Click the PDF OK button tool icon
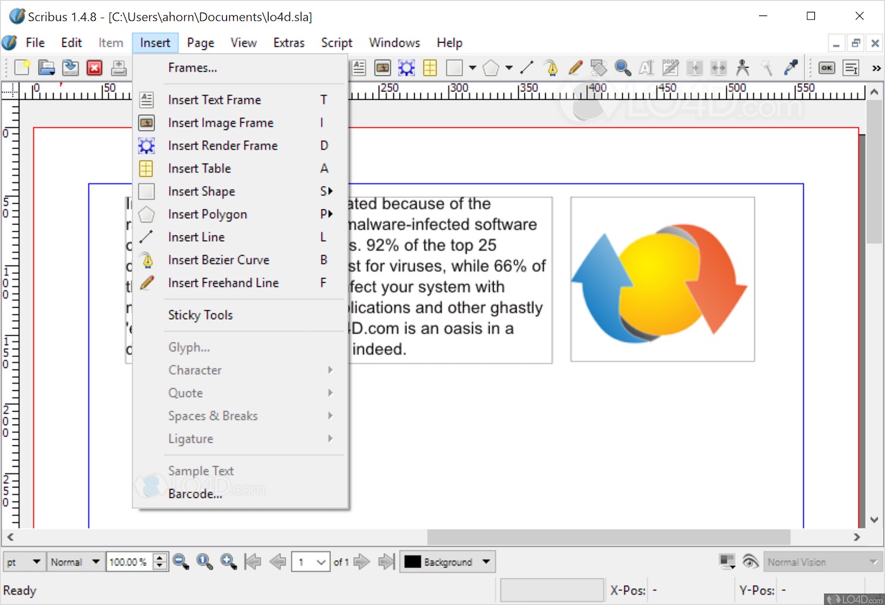Viewport: 885px width, 605px height. point(827,68)
